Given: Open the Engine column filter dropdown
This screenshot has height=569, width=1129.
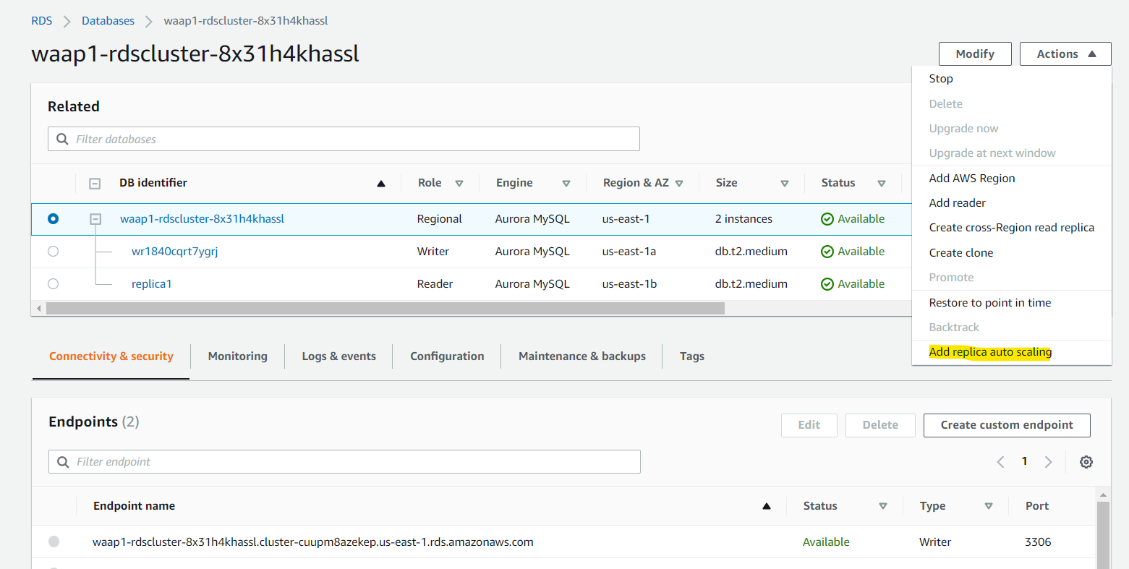Looking at the screenshot, I should 566,184.
